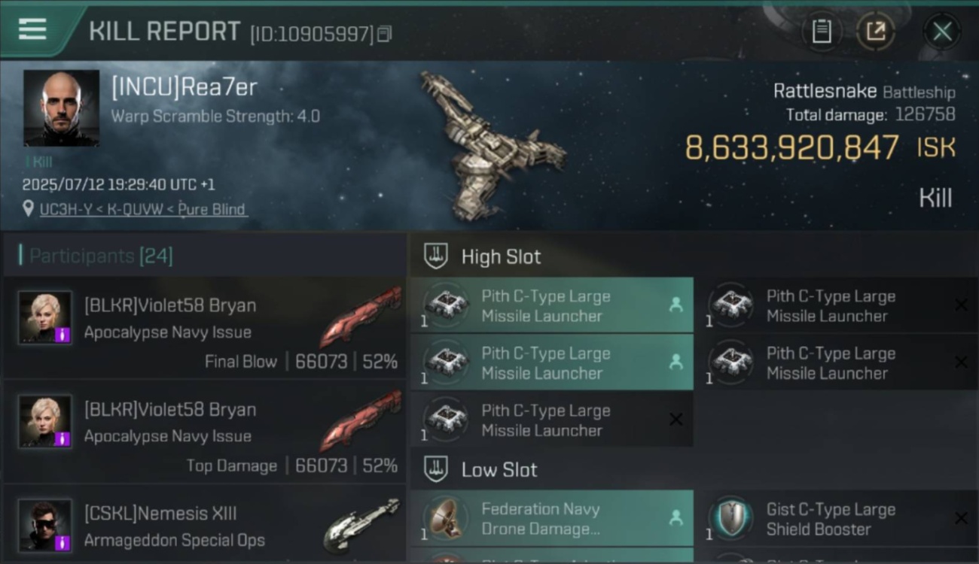The width and height of the screenshot is (979, 564).
Task: Tap the High Slot section icon
Action: pos(435,256)
